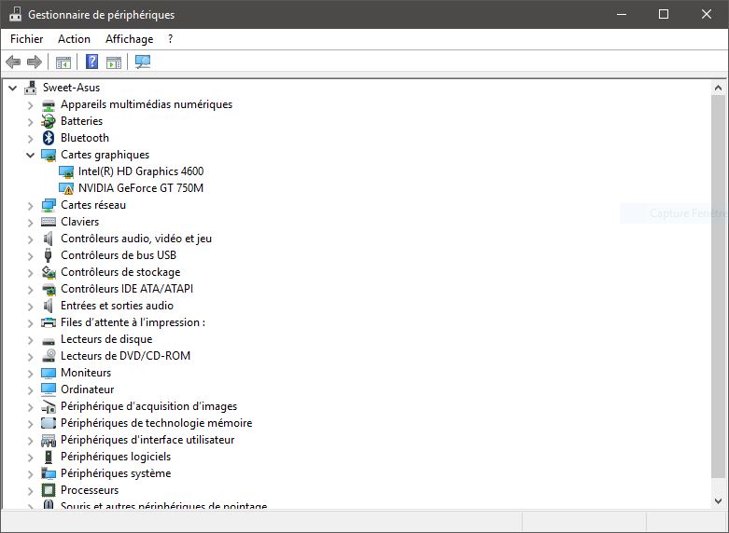The height and width of the screenshot is (533, 729).
Task: Click the back arrow toolbar icon
Action: [x=13, y=62]
